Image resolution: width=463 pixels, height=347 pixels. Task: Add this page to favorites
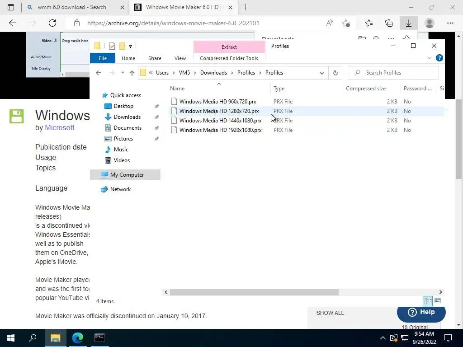tap(346, 23)
